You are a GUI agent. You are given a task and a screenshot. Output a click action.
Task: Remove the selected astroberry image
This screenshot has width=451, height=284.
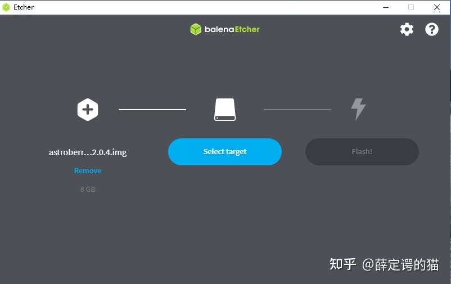88,170
